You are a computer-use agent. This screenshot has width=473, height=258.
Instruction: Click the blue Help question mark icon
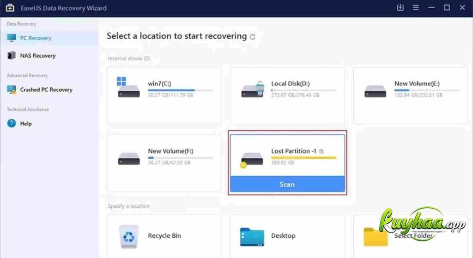tap(12, 123)
